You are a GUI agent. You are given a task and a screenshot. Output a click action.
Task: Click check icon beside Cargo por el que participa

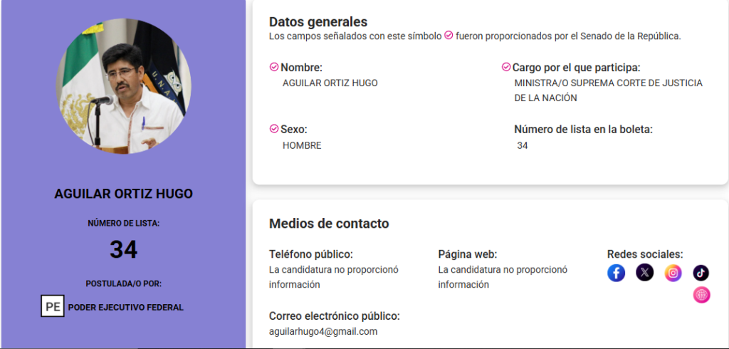(506, 67)
